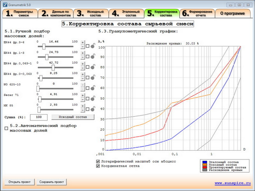The width and height of the screenshot is (255, 191).
Task: Click blue Эталонный состав legend swatch
Action: pyautogui.click(x=205, y=162)
